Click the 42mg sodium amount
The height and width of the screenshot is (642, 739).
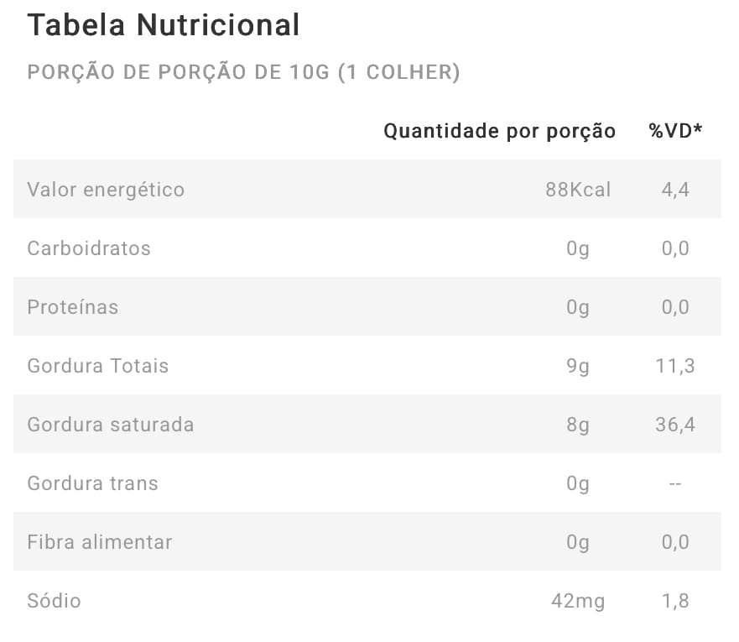pos(578,601)
